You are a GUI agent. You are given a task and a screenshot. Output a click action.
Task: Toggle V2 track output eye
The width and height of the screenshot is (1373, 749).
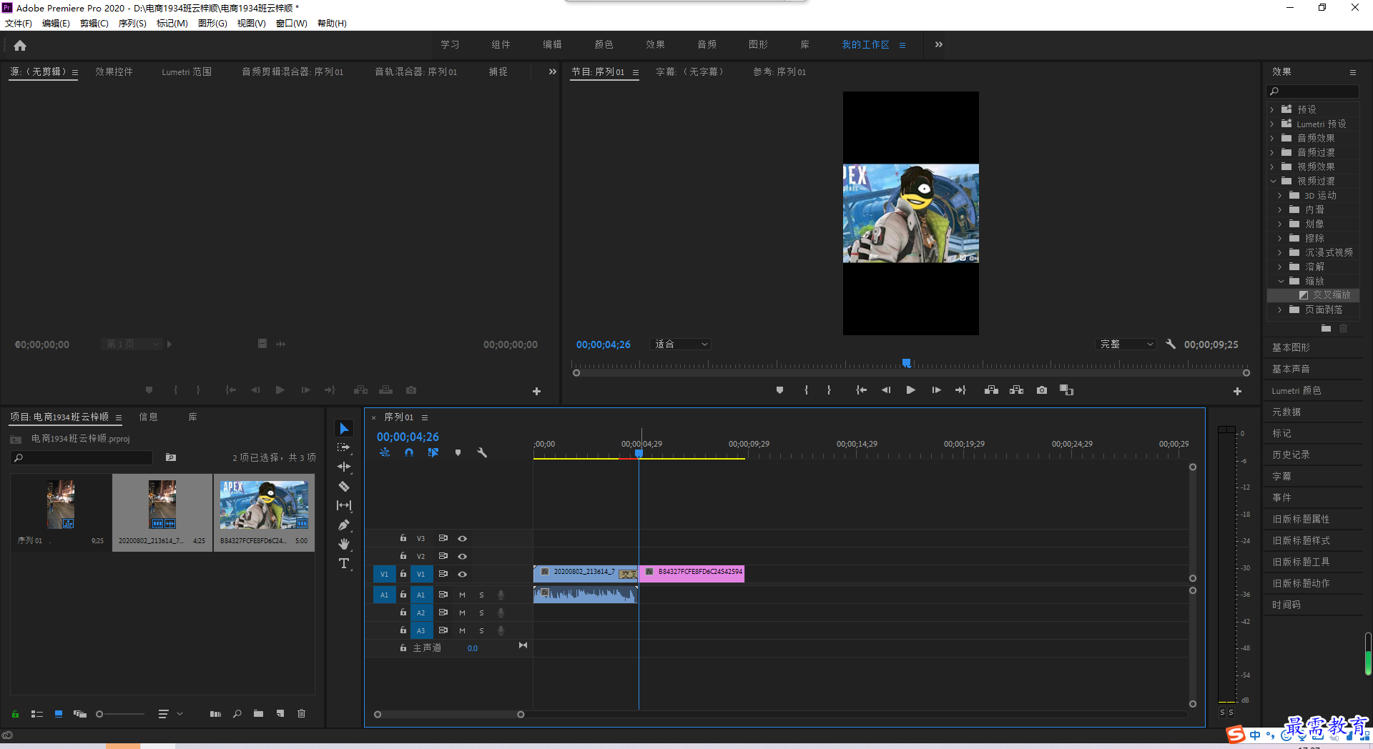[x=462, y=556]
